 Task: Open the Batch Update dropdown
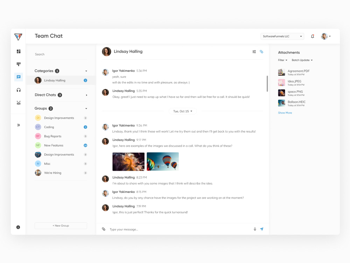(302, 60)
